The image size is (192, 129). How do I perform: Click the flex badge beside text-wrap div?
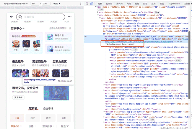pos(157,12)
